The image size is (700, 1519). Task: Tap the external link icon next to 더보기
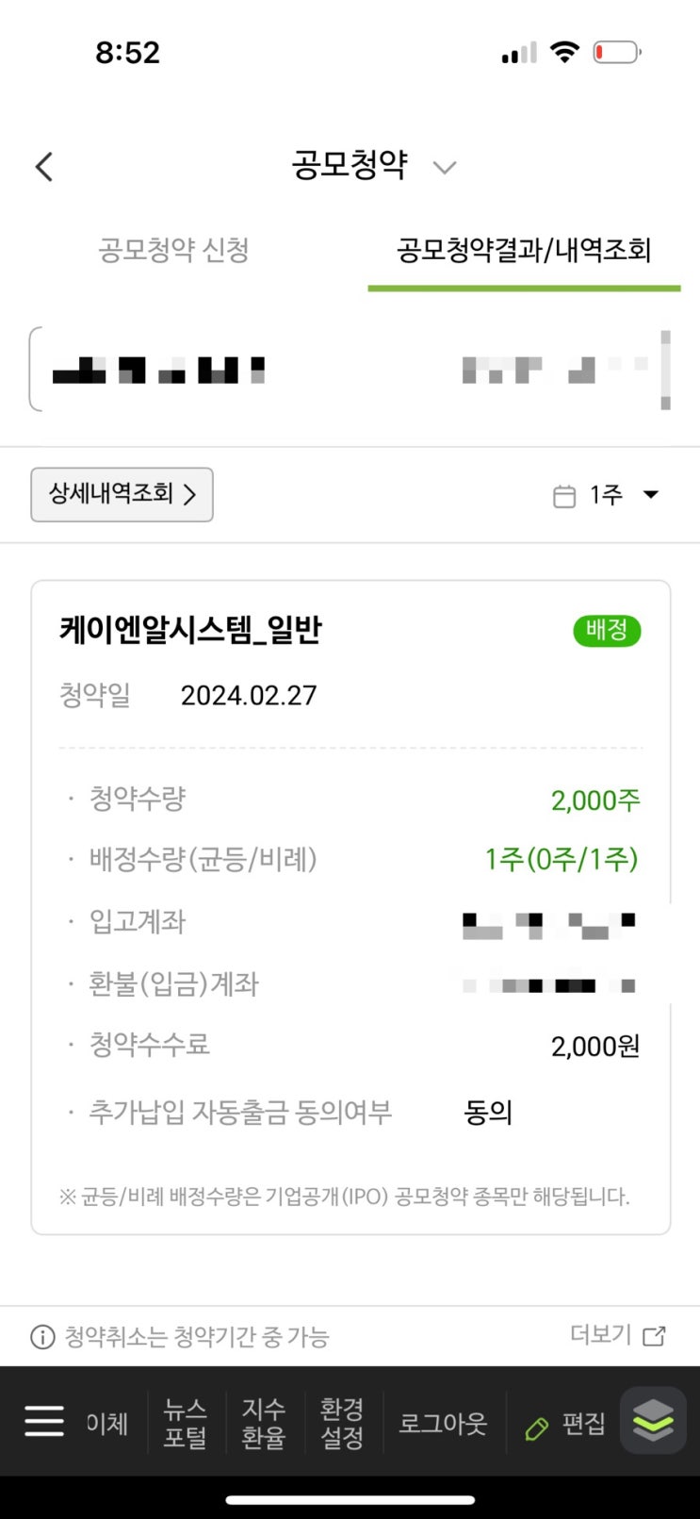(x=654, y=1336)
